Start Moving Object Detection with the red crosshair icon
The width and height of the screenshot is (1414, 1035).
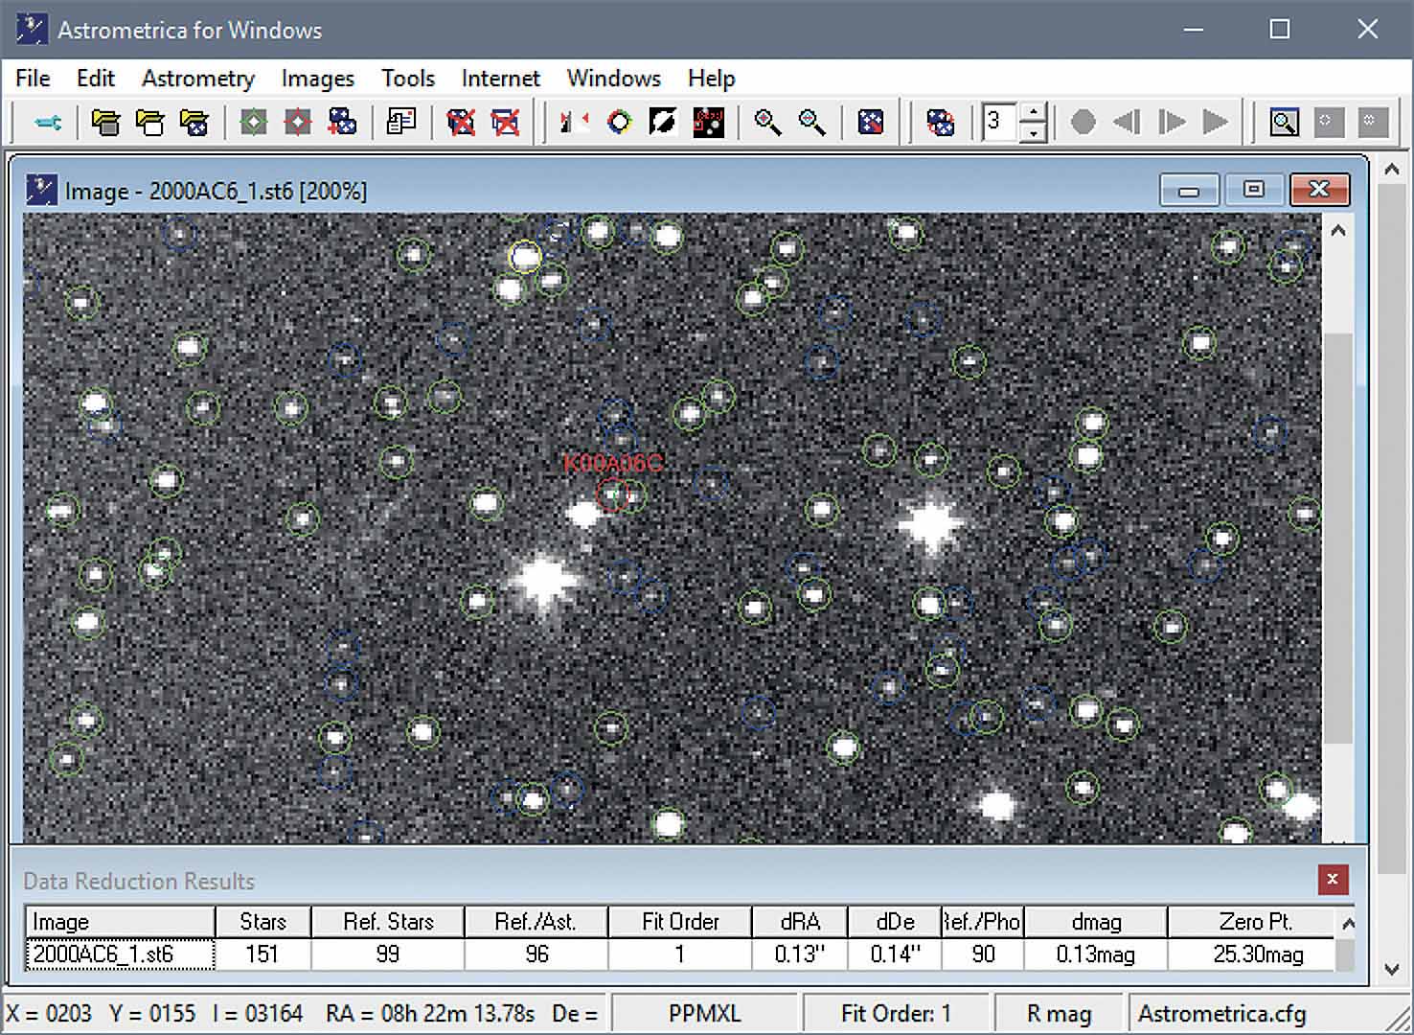pos(298,122)
